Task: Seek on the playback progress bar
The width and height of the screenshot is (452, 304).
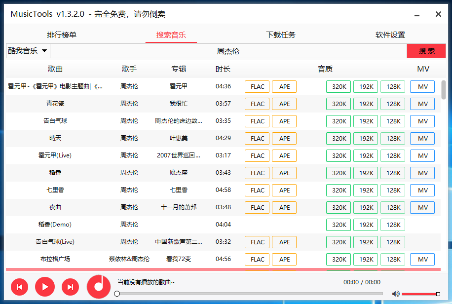Action: click(250, 294)
